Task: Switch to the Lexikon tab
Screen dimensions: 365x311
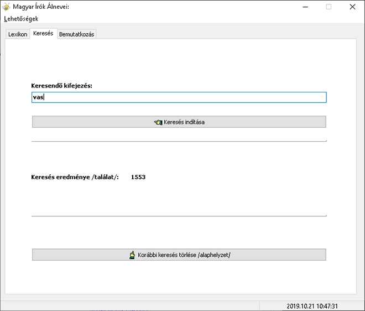Action: 18,34
